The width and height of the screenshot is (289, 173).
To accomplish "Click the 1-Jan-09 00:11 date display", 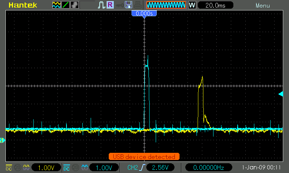I will [261, 168].
